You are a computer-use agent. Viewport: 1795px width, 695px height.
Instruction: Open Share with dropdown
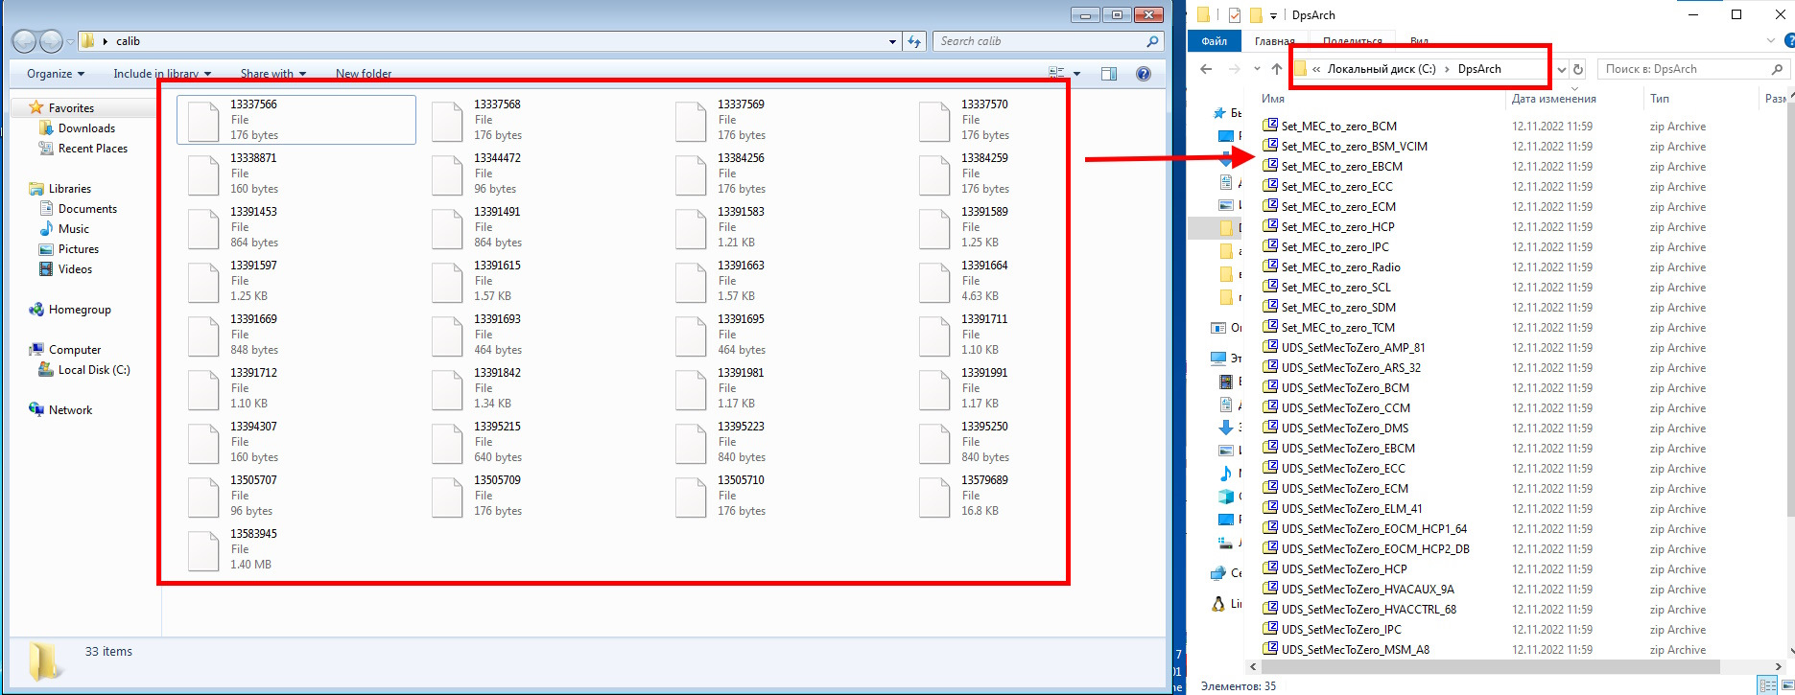pos(273,74)
